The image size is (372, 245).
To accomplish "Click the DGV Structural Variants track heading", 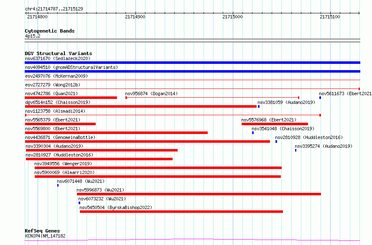I will pyautogui.click(x=59, y=53).
